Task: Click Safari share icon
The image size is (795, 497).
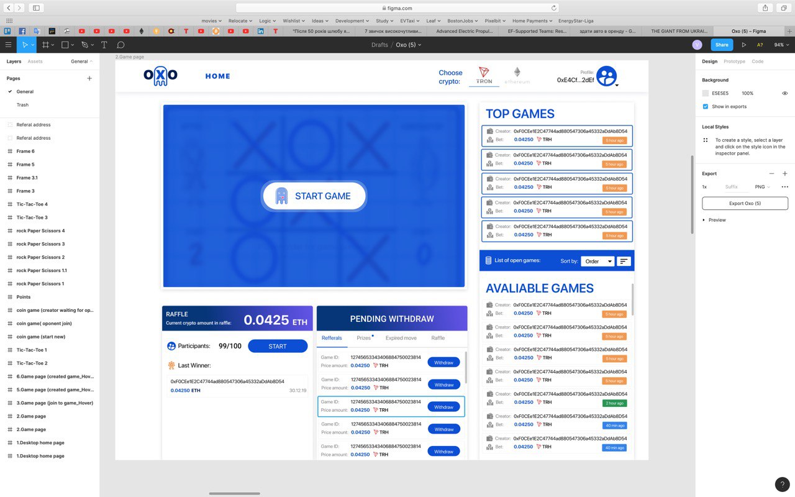Action: click(x=765, y=7)
